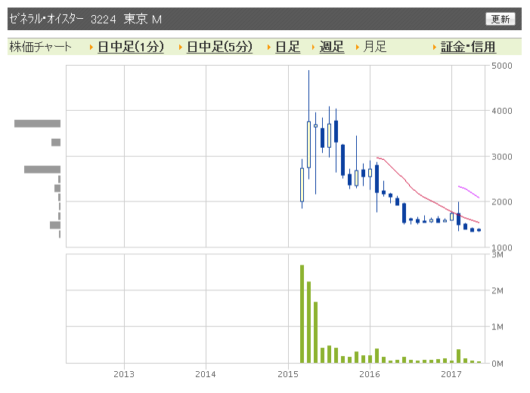Click the 0M volume axis label
Screen dimensions: 530x393
pyautogui.click(x=497, y=364)
